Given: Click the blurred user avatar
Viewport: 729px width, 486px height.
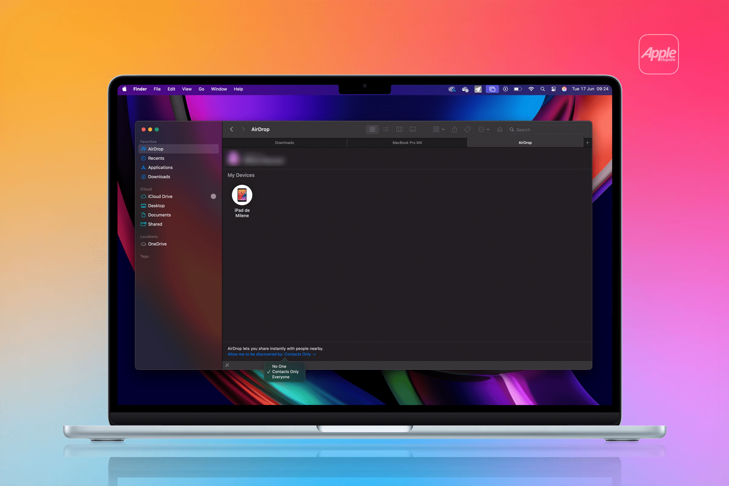Looking at the screenshot, I should (x=234, y=158).
